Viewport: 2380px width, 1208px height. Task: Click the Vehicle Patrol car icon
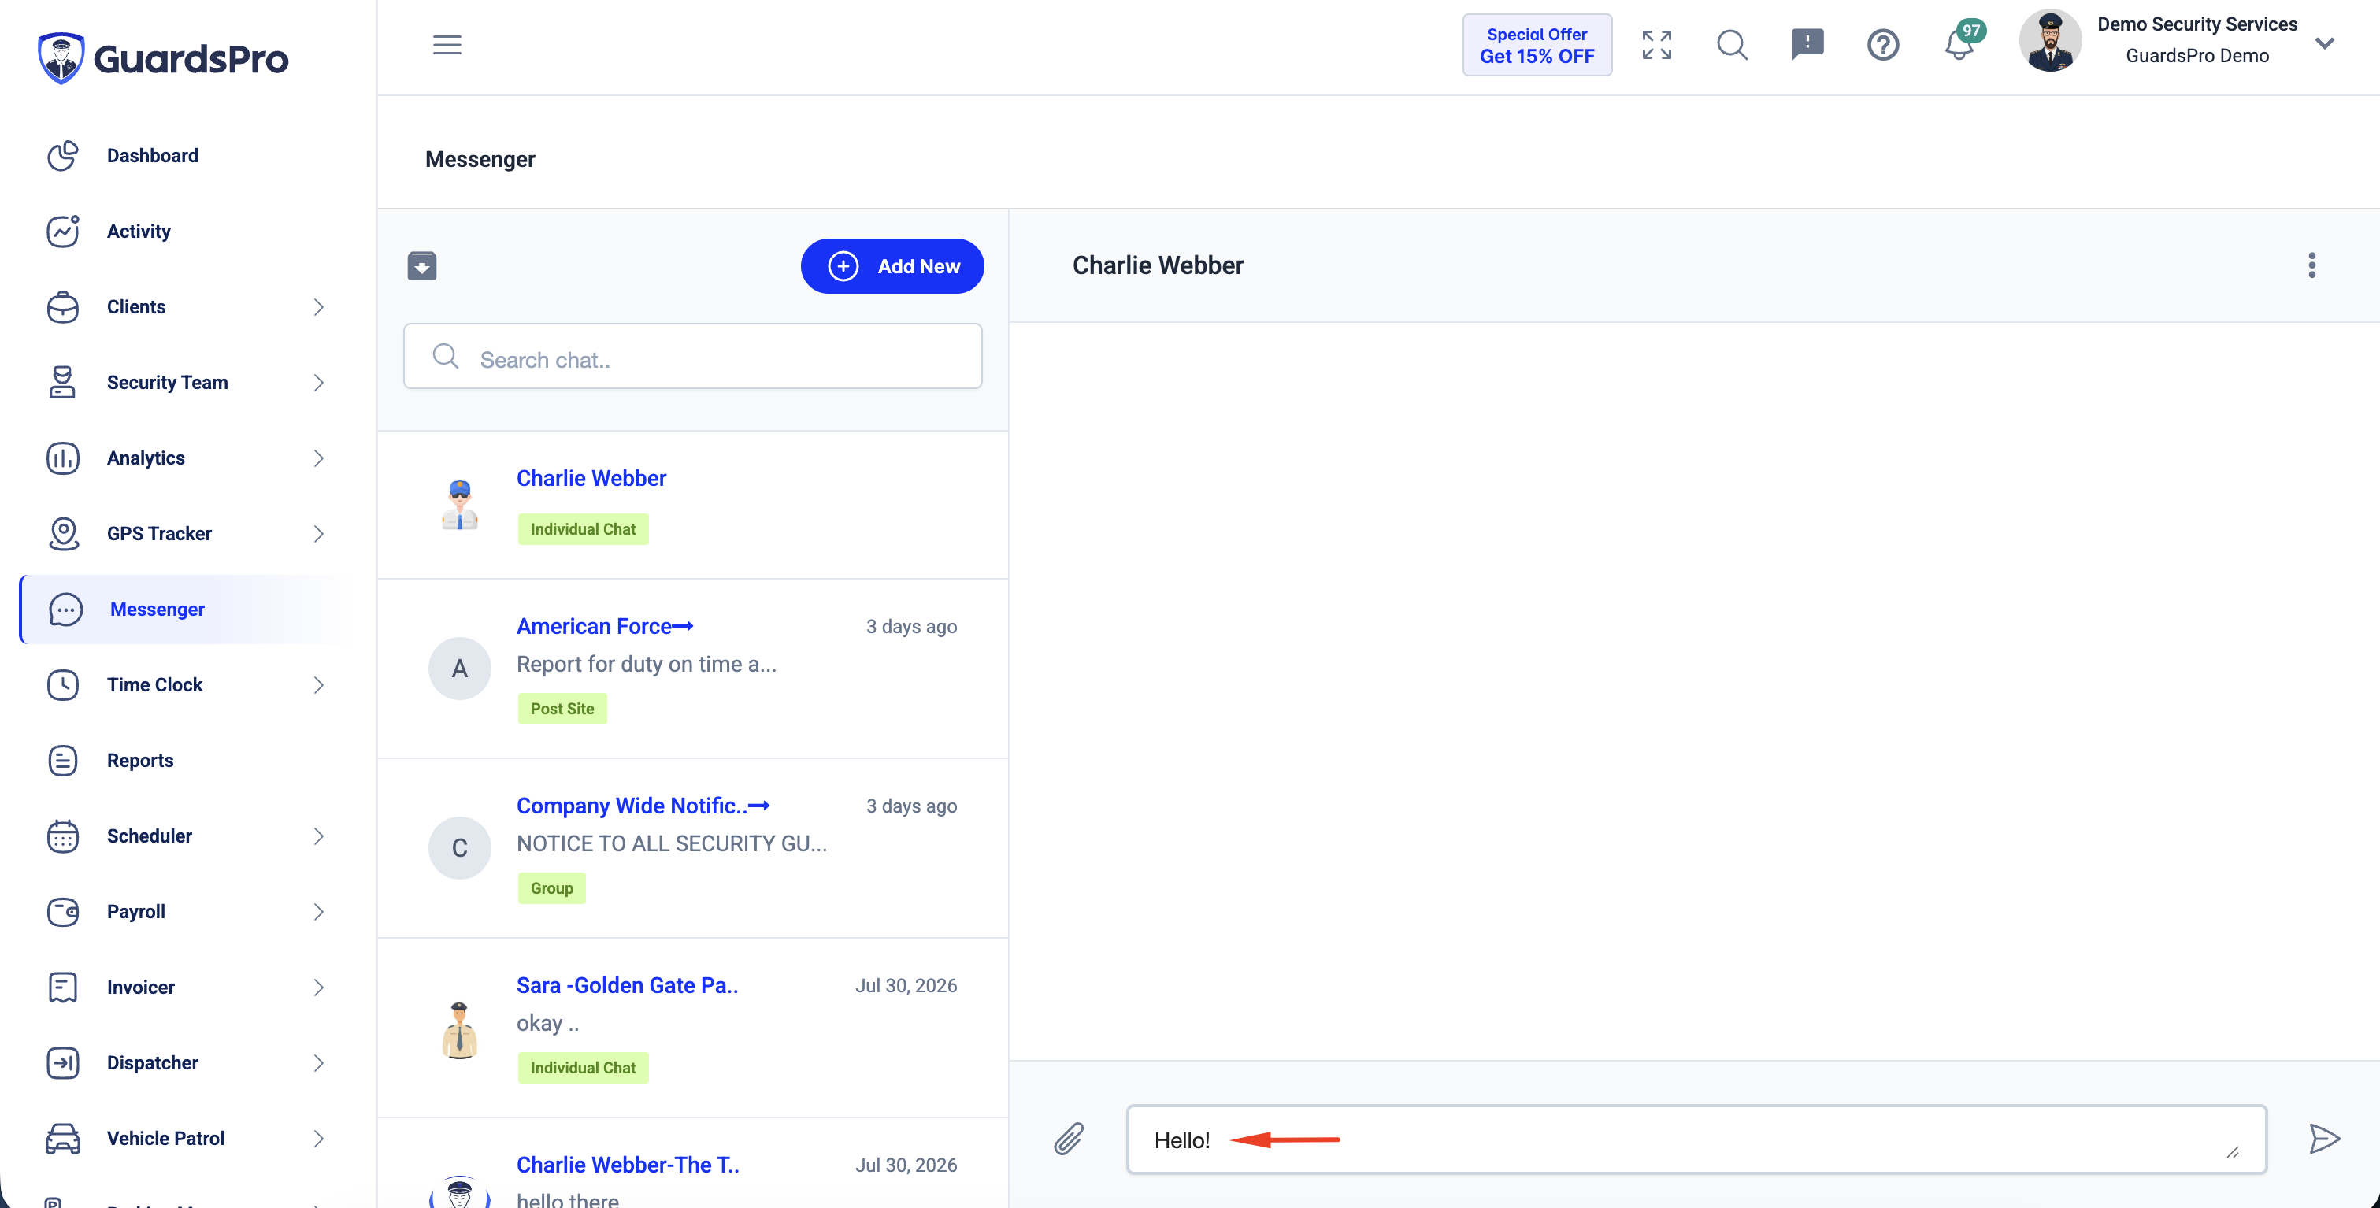(x=63, y=1139)
